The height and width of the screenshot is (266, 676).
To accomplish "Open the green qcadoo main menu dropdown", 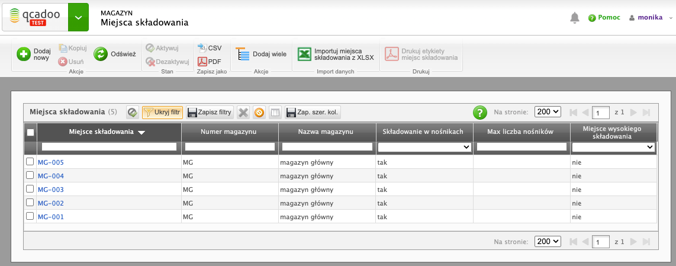I will [78, 17].
